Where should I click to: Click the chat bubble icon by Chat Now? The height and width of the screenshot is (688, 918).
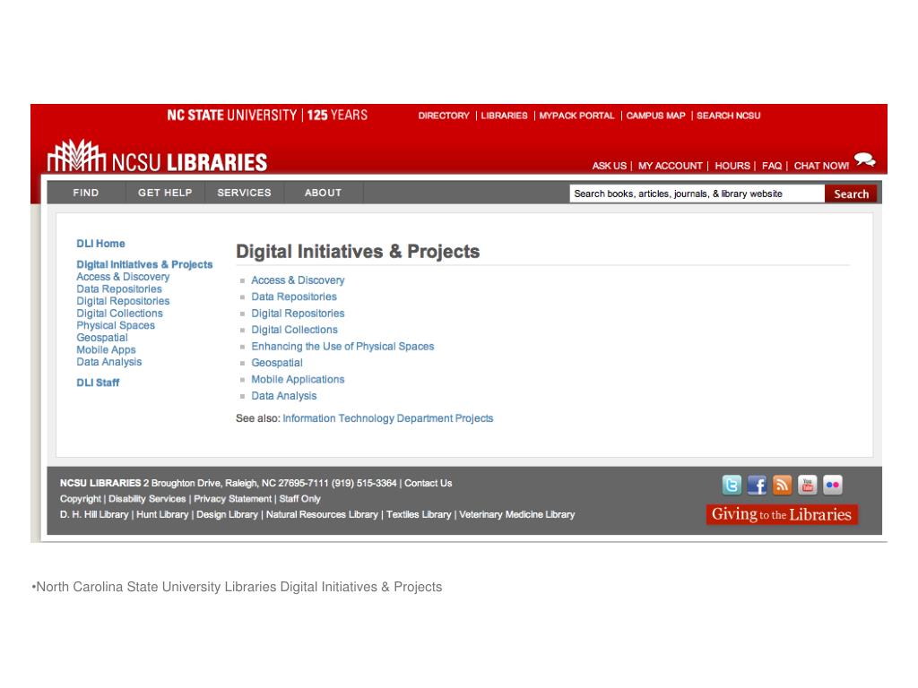[865, 159]
